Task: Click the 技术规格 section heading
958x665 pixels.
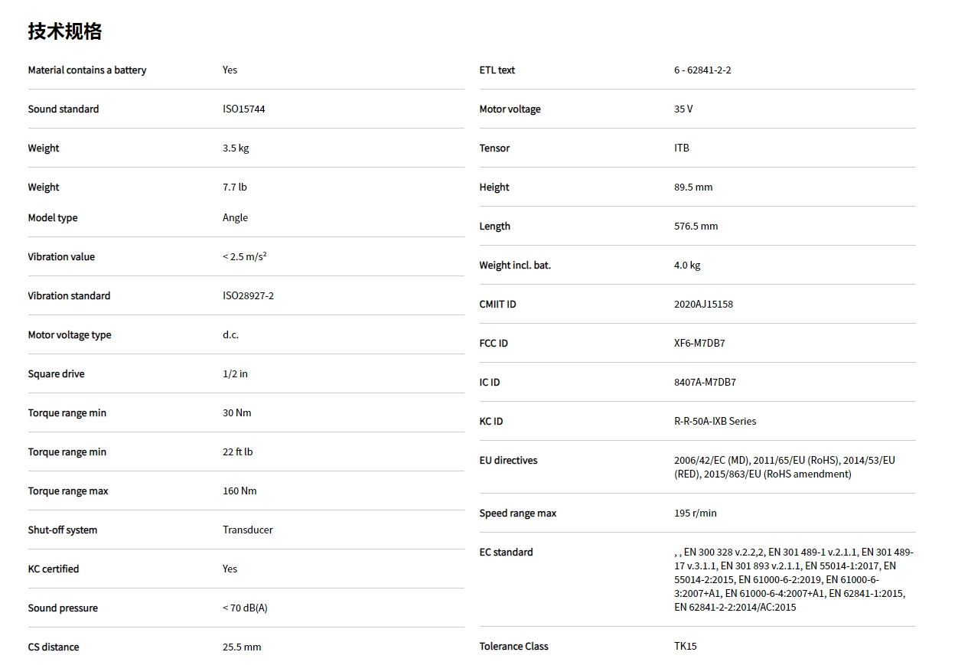Action: [65, 31]
